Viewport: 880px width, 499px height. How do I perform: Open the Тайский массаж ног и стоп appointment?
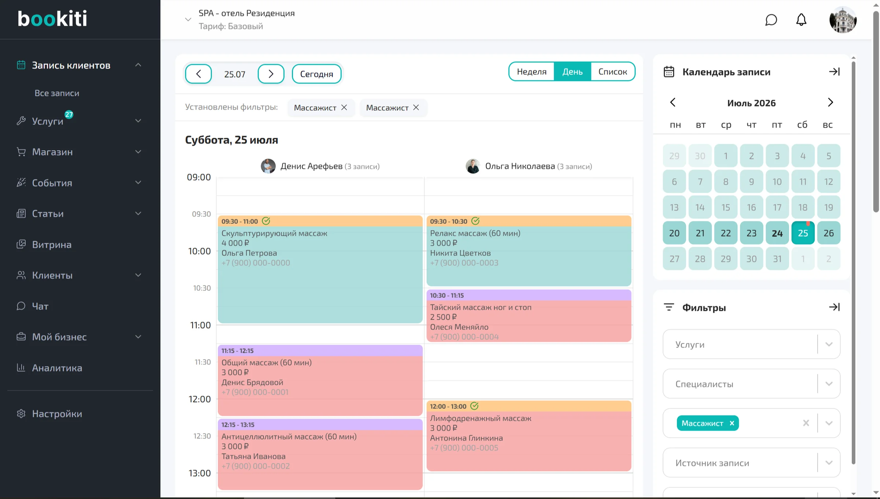529,316
